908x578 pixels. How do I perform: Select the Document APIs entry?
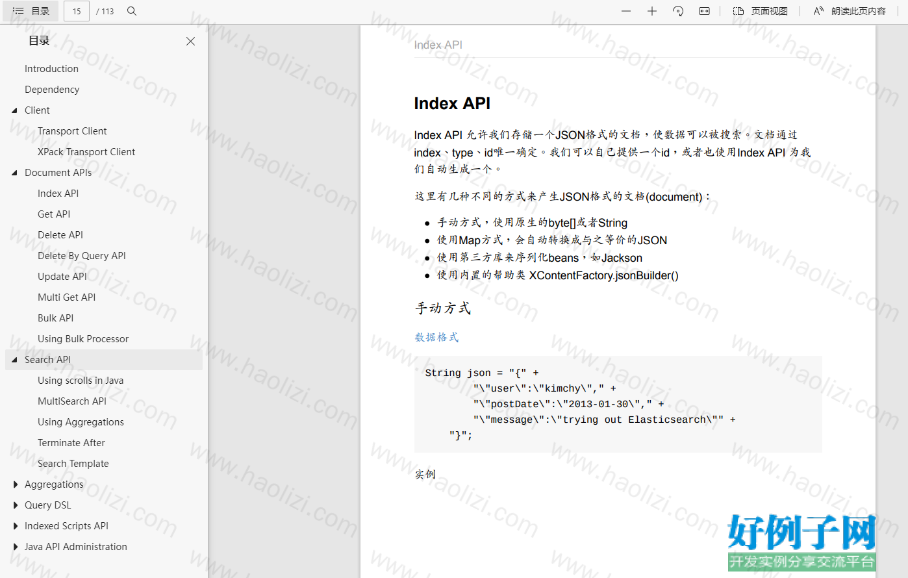point(58,173)
